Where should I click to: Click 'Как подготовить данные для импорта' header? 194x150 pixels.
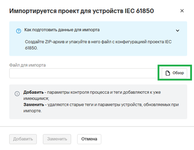62,30
